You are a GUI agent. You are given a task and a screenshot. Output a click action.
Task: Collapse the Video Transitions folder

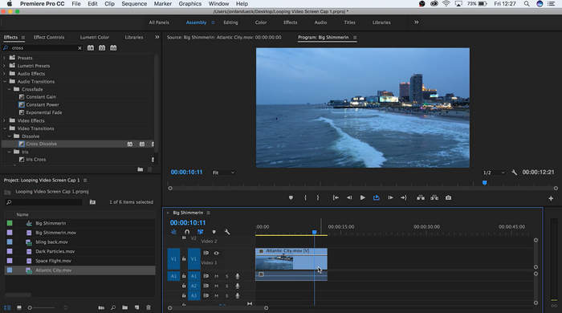[x=5, y=128]
